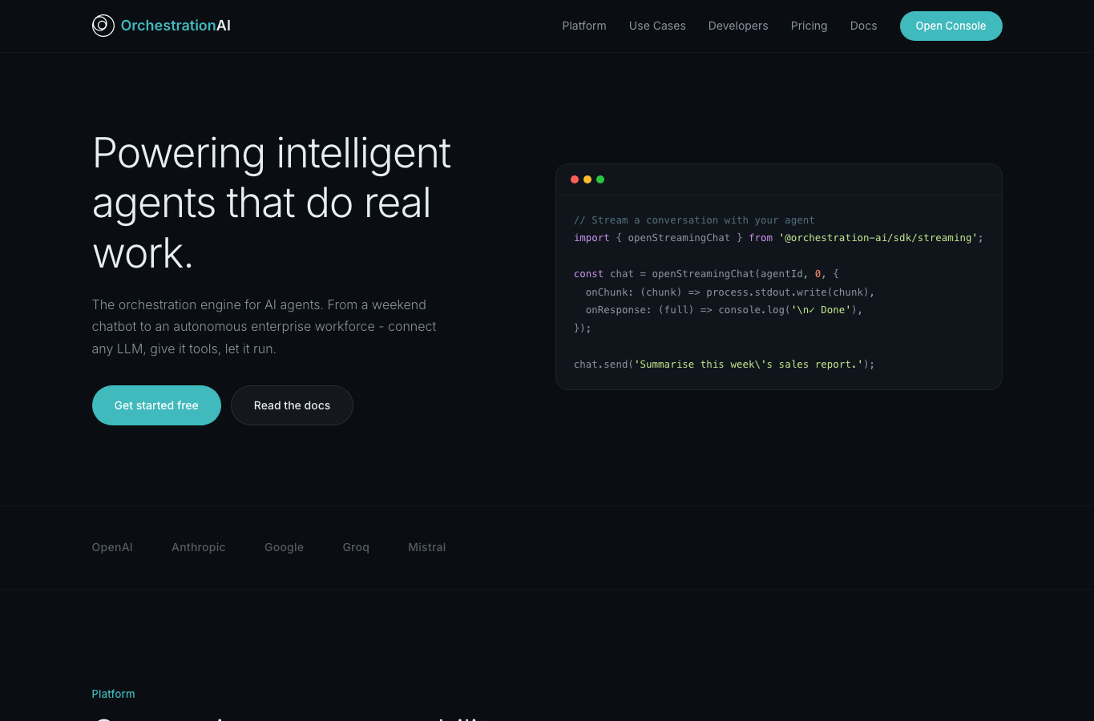Click the Open Console button

click(x=951, y=26)
